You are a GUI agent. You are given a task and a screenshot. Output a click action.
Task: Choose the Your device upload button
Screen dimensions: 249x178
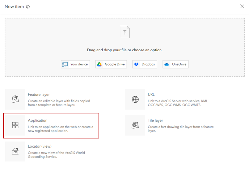tap(75, 64)
